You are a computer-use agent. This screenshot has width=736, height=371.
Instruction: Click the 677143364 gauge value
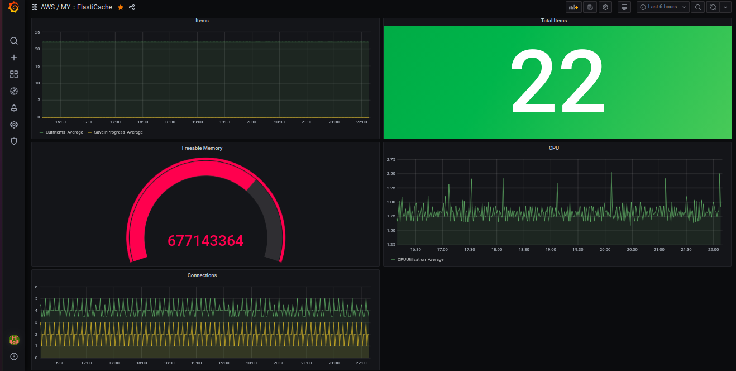coord(205,241)
